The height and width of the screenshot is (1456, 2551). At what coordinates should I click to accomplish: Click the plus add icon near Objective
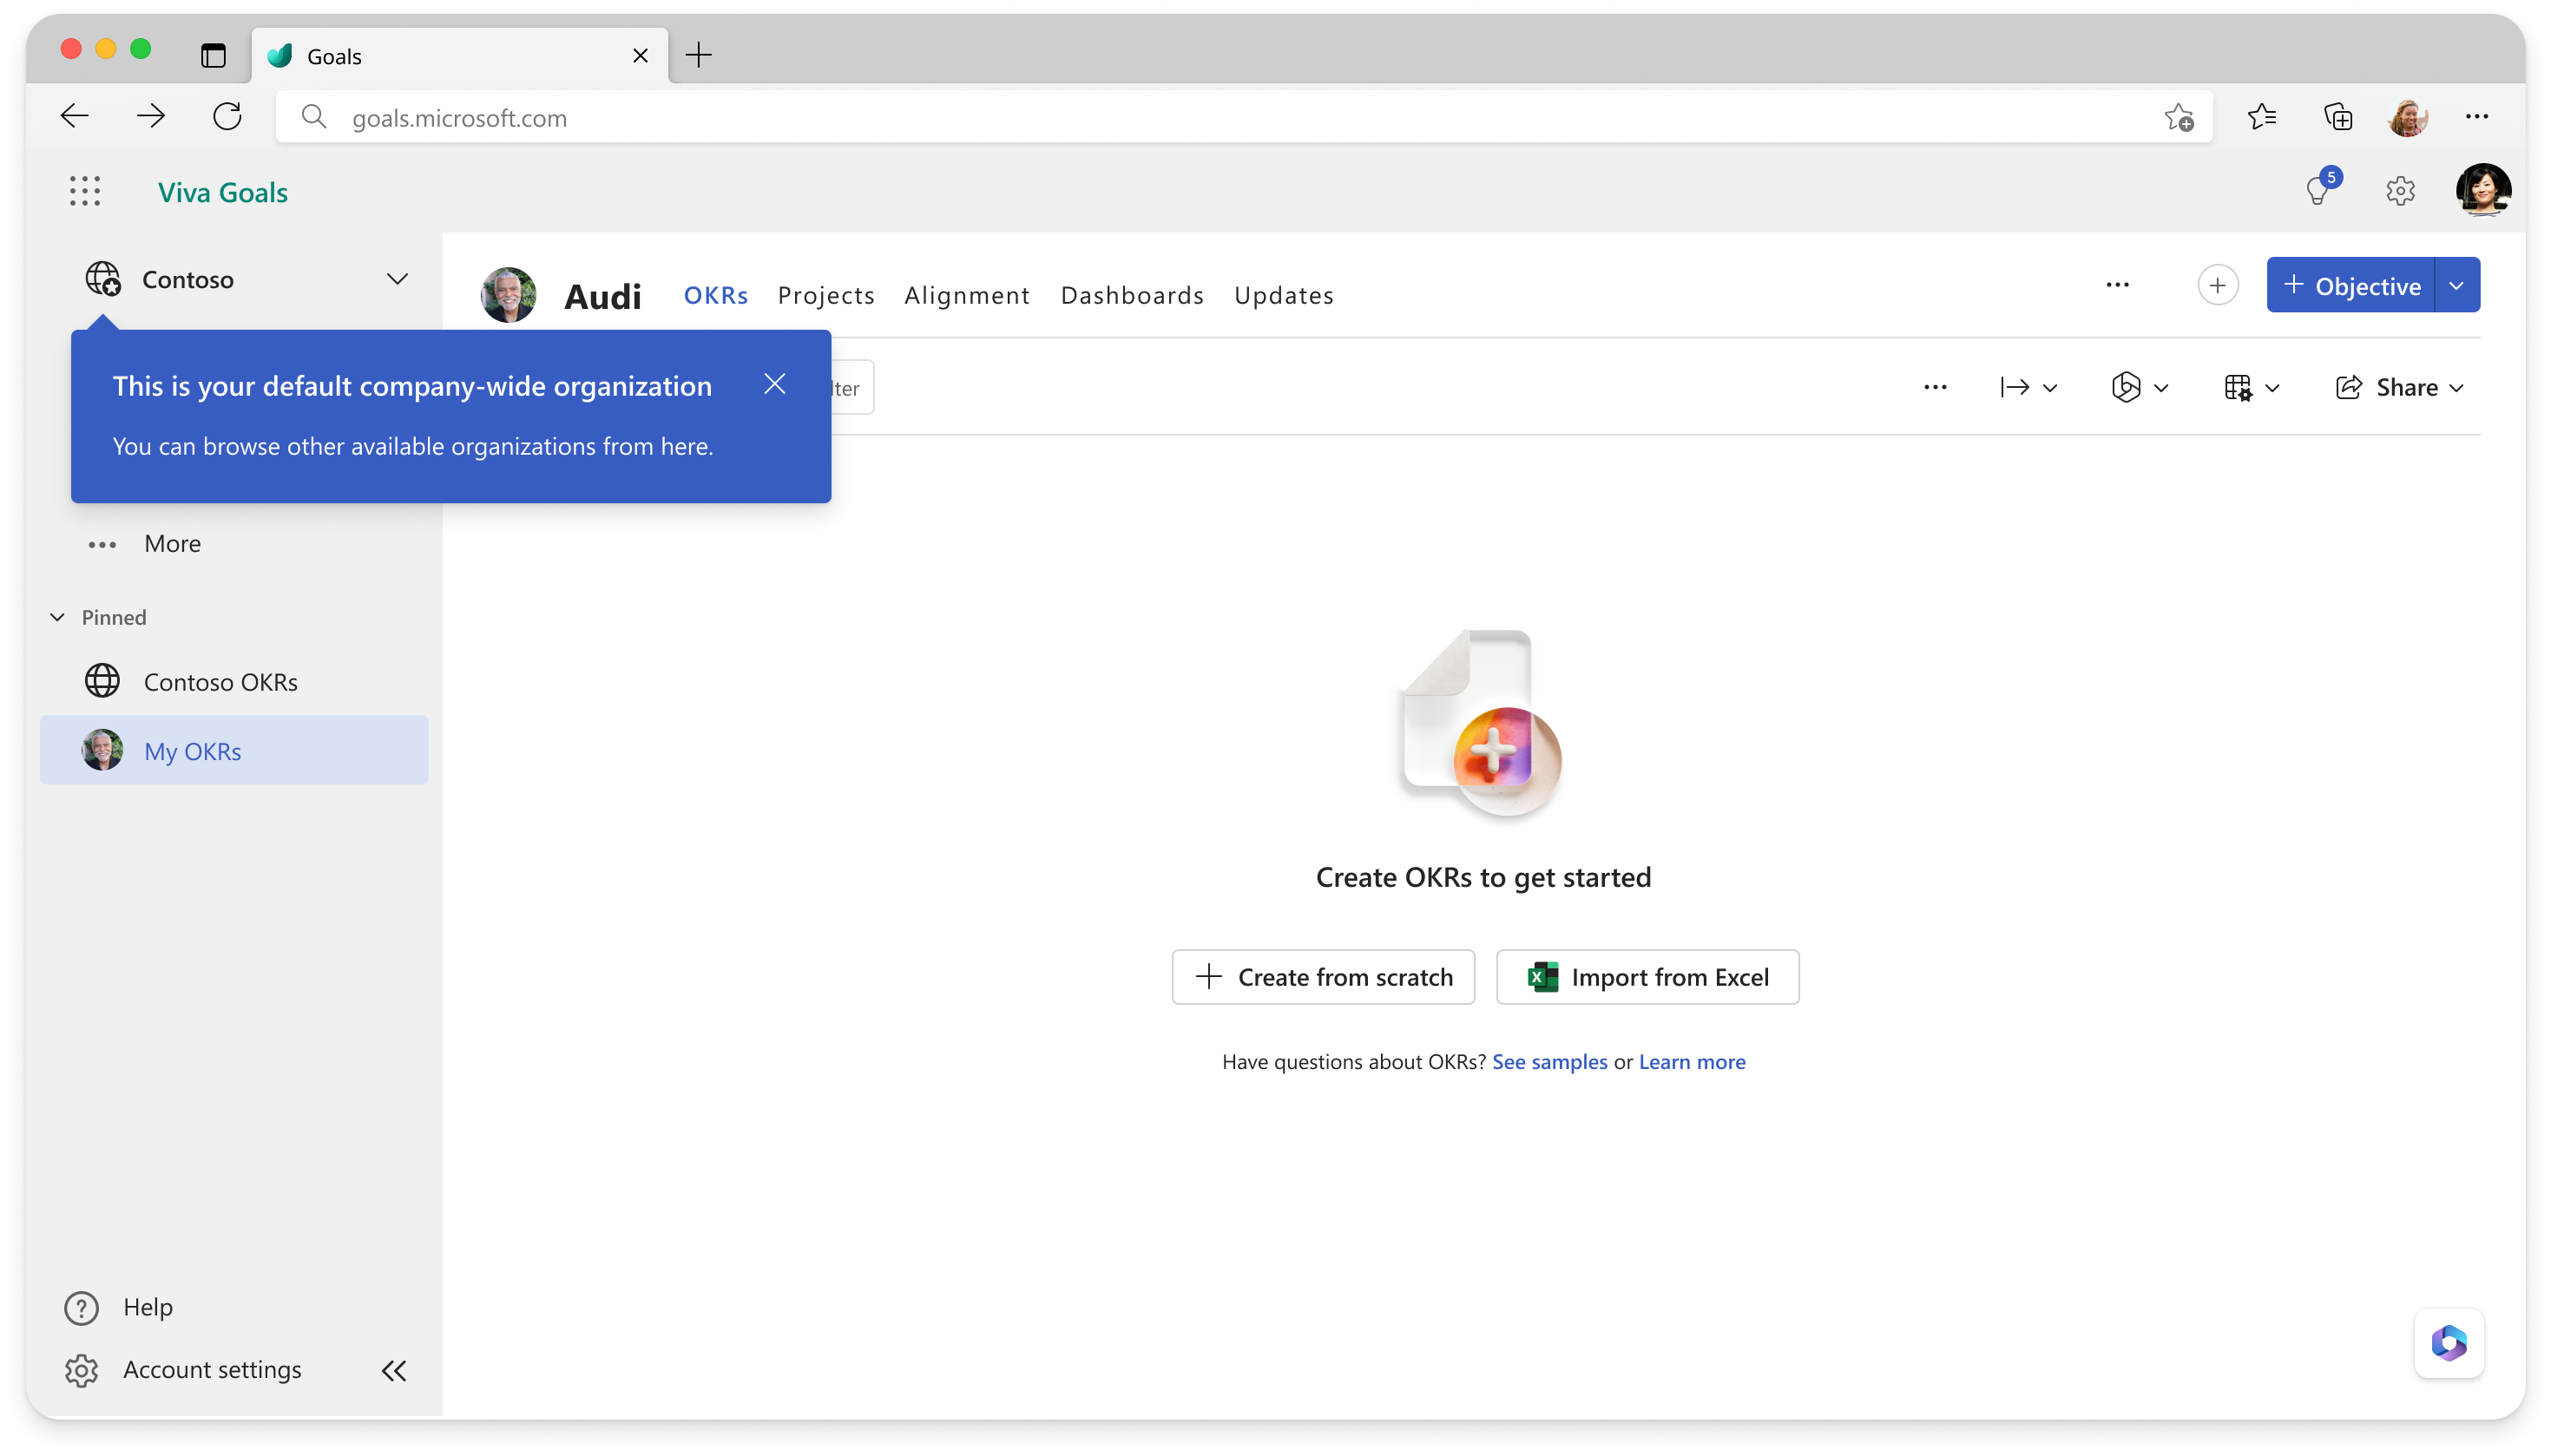tap(2218, 285)
